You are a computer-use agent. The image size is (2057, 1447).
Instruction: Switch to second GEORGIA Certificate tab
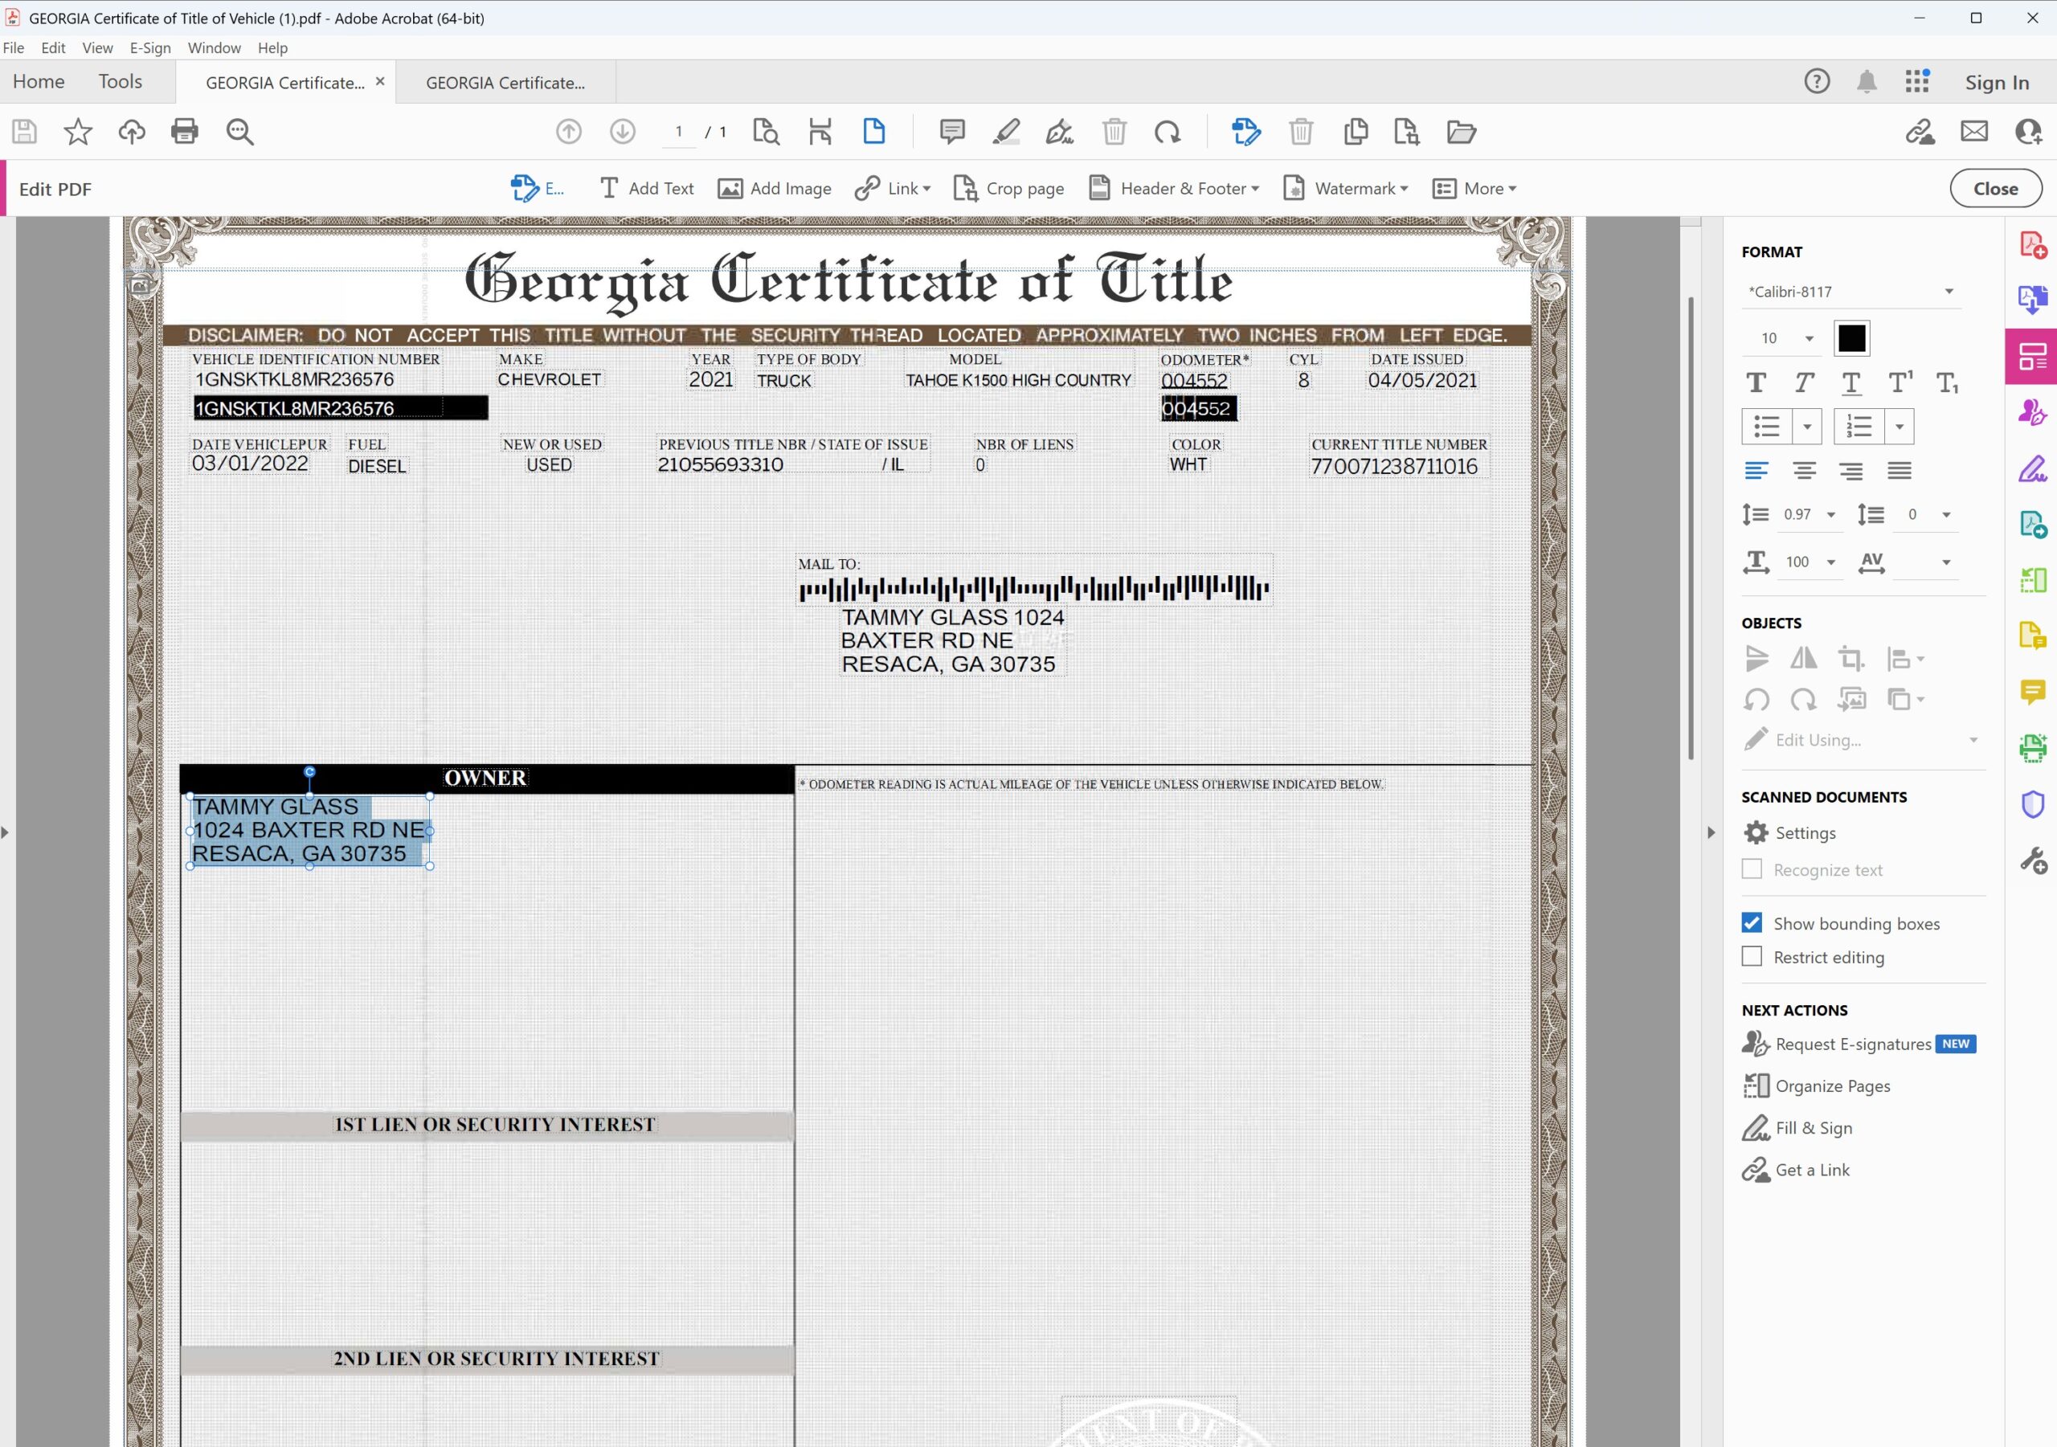pos(505,83)
